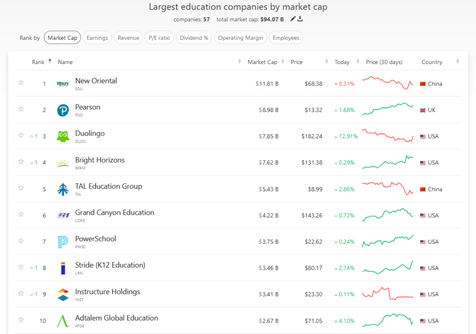
Task: Rank companies by Employees
Action: [x=286, y=38]
